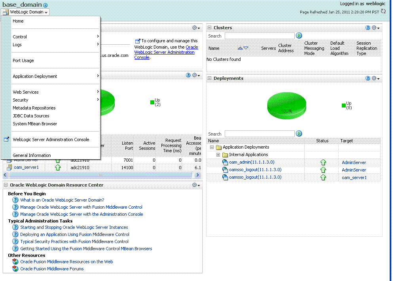The width and height of the screenshot is (394, 281).
Task: Collapse the Application Deployments folder node
Action: pos(212,147)
